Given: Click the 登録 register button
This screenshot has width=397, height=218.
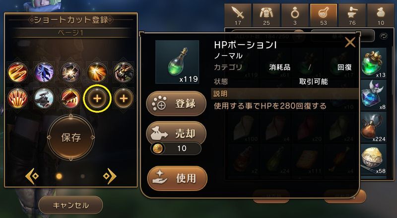Looking at the screenshot, I should (x=176, y=104).
